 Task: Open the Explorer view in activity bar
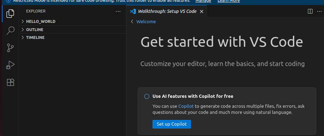tap(10, 14)
